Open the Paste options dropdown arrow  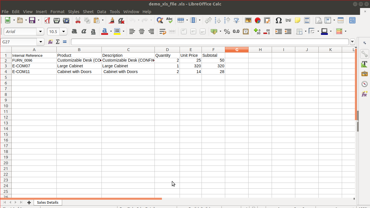[x=103, y=20]
